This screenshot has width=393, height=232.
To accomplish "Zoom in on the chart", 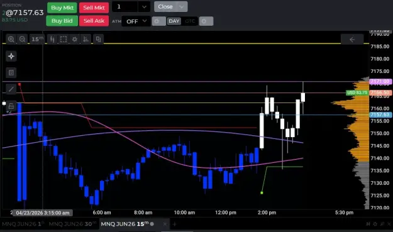I will 11,39.
